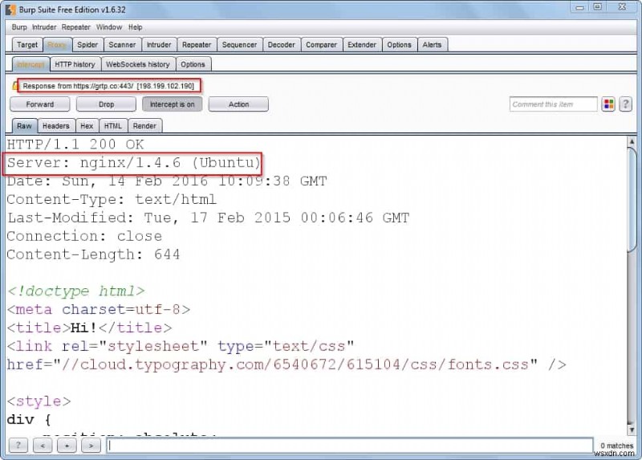The image size is (642, 460).
Task: Switch to the Sequencer tab
Action: click(239, 45)
